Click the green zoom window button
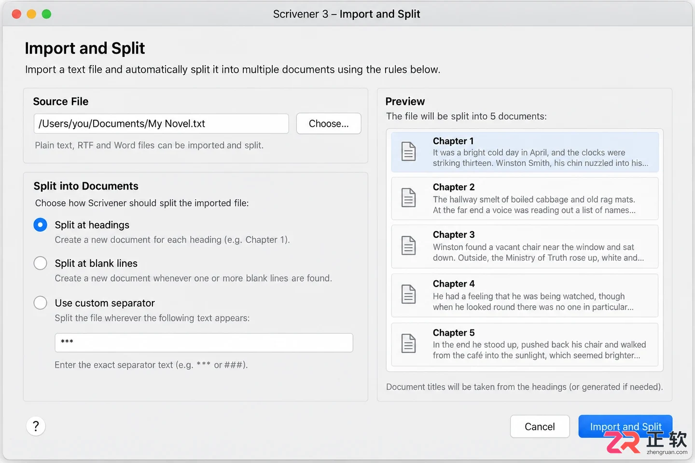 46,14
